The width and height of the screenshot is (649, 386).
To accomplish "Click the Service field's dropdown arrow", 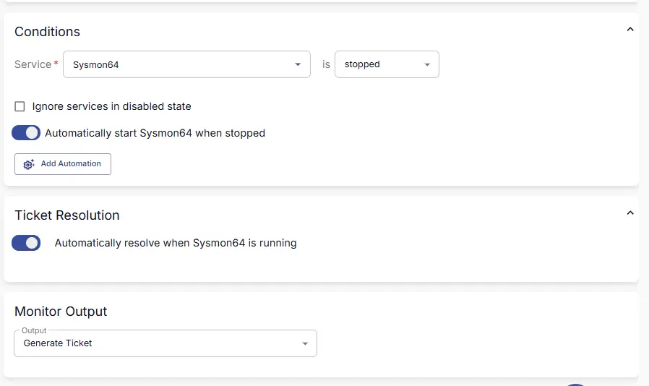I will tap(298, 65).
